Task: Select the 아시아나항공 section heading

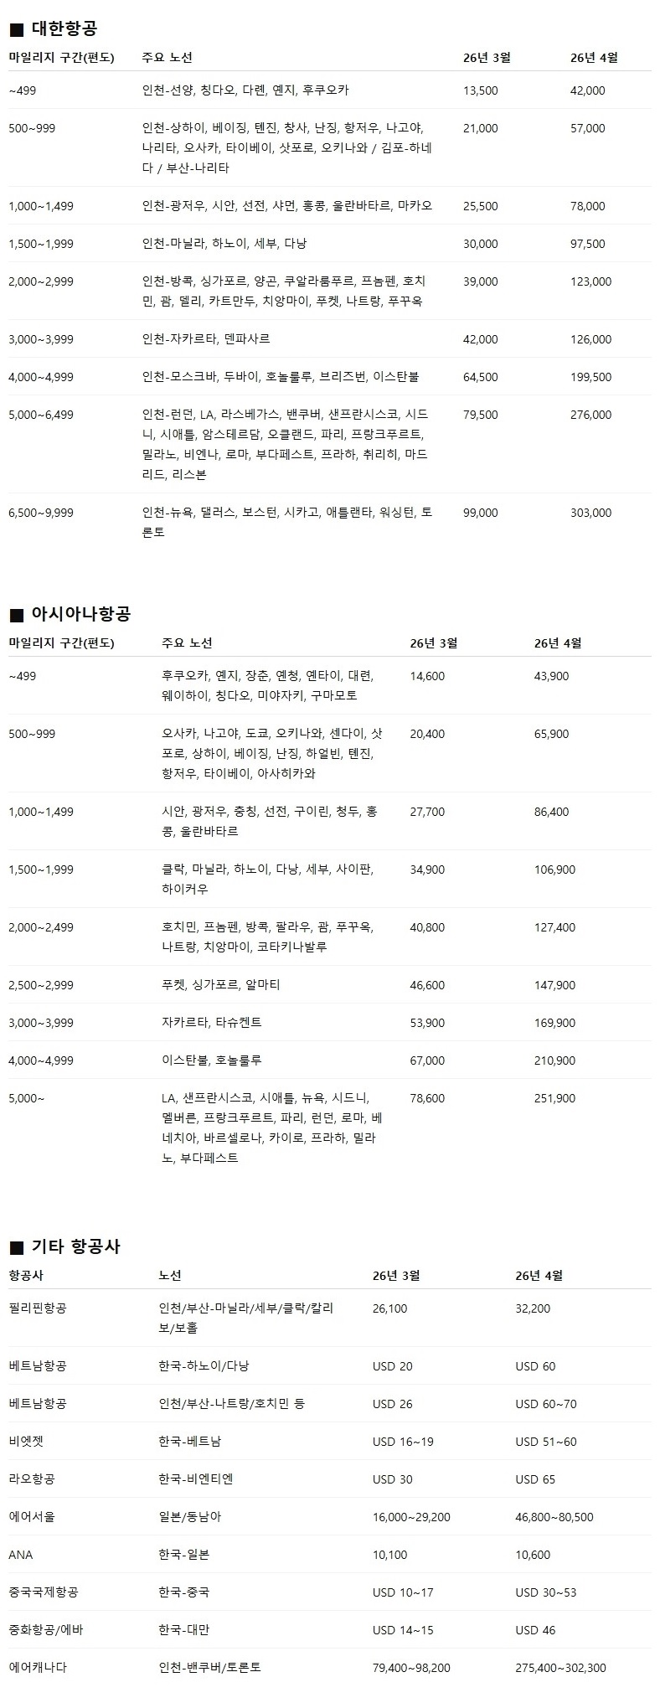Action: click(x=81, y=615)
